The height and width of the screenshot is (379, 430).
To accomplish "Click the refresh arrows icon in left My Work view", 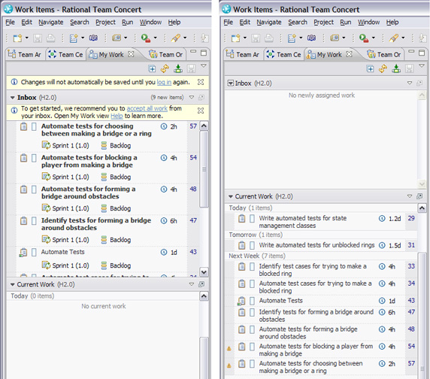I will [x=165, y=68].
